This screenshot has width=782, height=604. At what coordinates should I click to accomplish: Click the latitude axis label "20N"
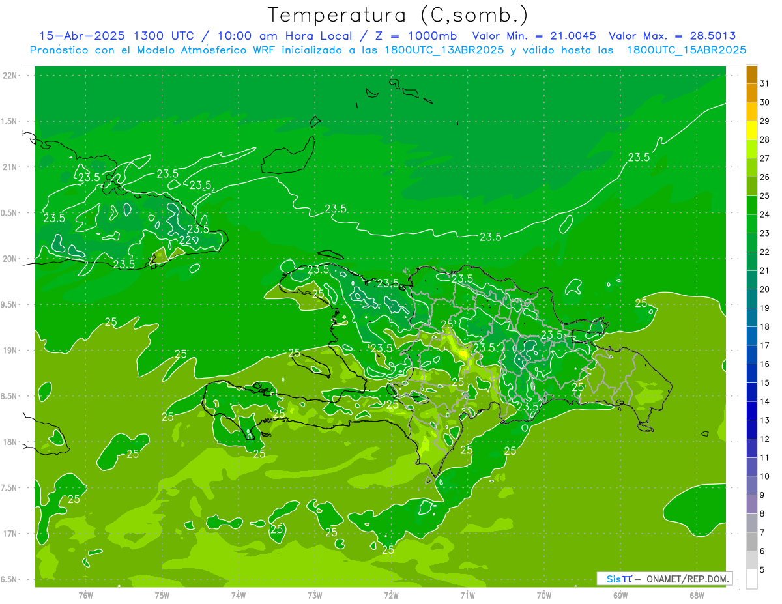(x=10, y=259)
